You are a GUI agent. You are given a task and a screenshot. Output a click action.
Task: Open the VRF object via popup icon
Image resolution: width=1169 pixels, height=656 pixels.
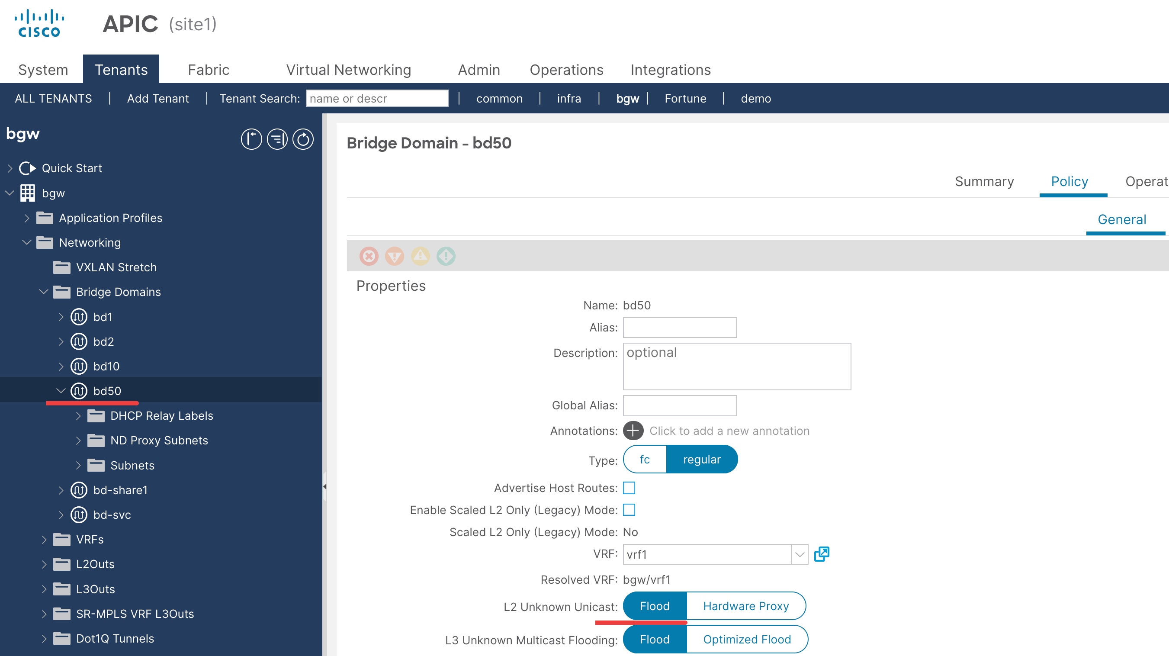click(x=822, y=554)
